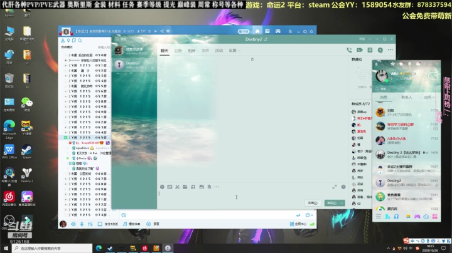The width and height of the screenshot is (452, 253).
Task: Click the gamepad icon in YY title bar
Action: (278, 31)
